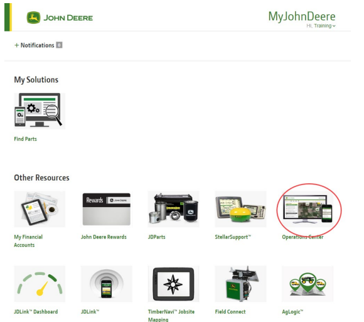Click the John Deere logo
The image size is (364, 322).
60,18
